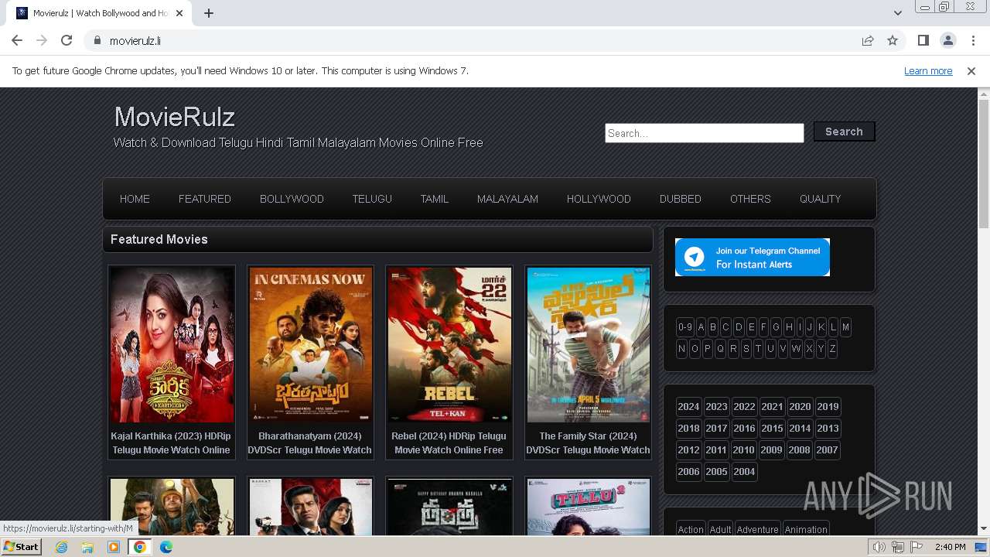Filter movies starting with letter S

tap(746, 349)
